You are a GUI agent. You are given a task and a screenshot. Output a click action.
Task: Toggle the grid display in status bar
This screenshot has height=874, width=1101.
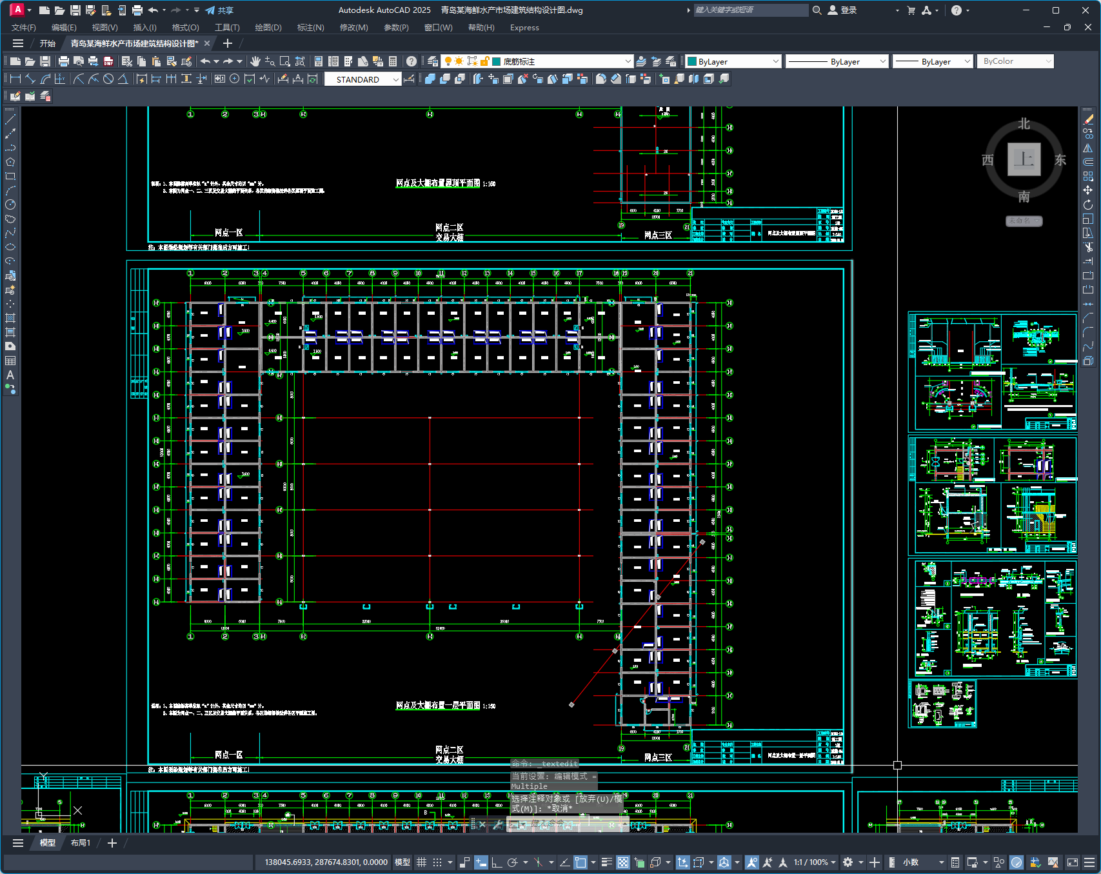click(x=421, y=862)
